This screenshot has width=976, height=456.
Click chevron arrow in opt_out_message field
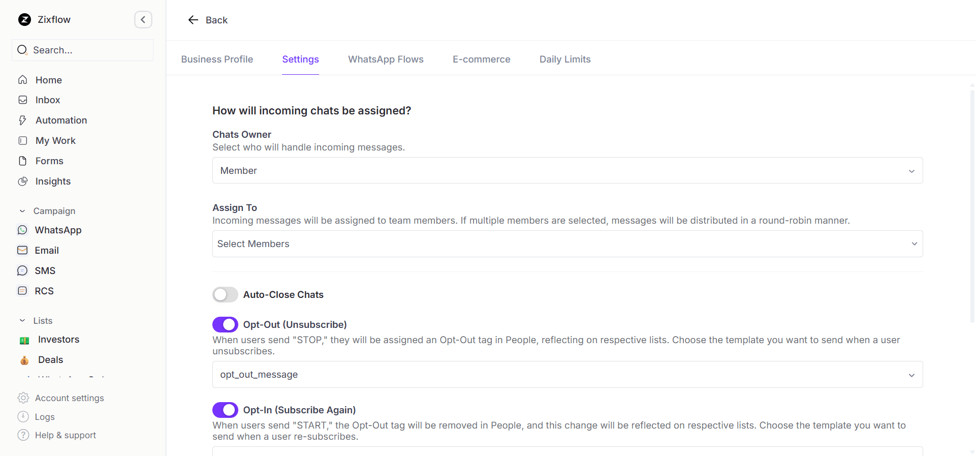[911, 375]
